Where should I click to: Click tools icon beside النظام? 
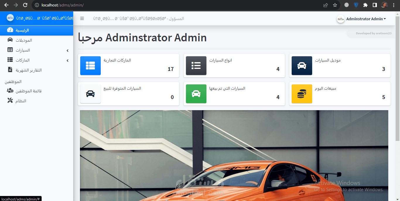pyautogui.click(x=10, y=101)
